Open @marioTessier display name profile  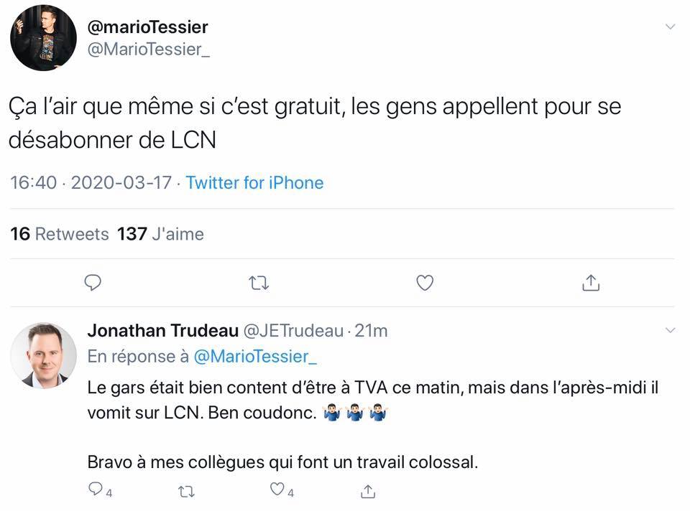tap(147, 27)
